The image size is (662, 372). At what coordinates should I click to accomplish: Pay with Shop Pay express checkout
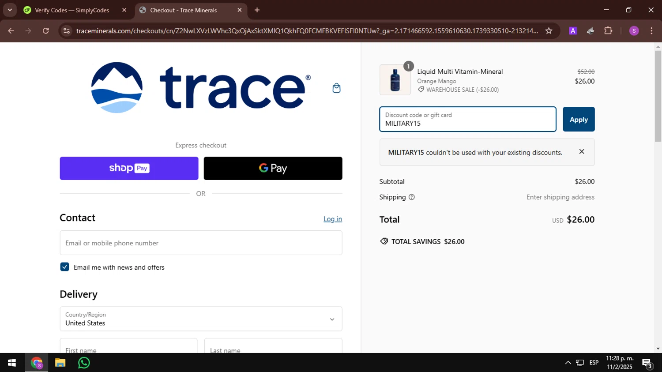click(129, 168)
